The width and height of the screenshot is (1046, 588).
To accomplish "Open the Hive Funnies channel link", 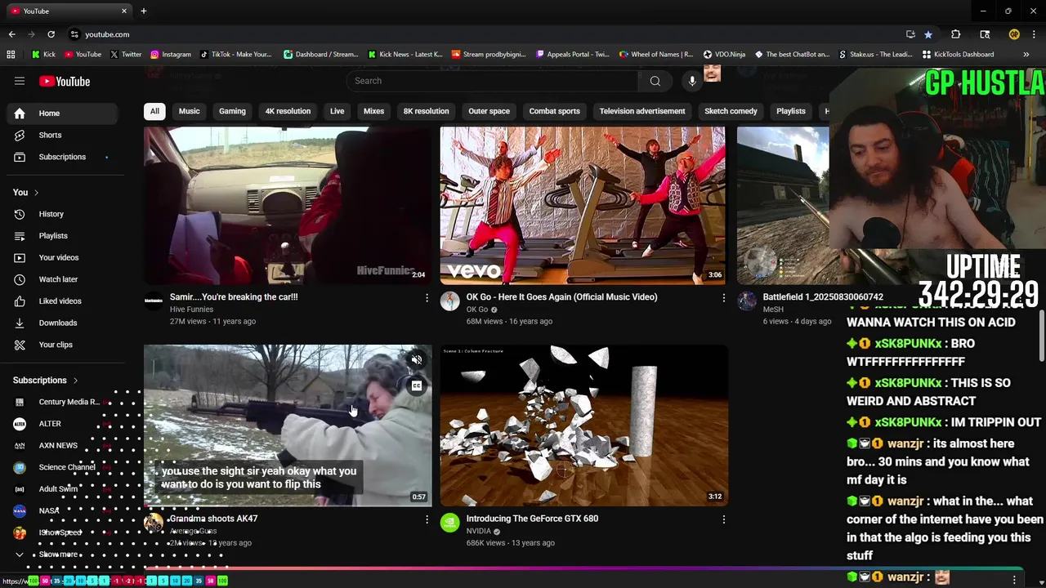I will click(191, 310).
